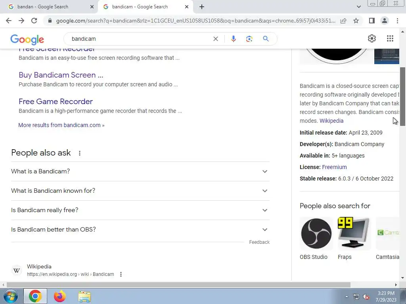Open the Wikipedia link in knowledge panel

coord(331,121)
